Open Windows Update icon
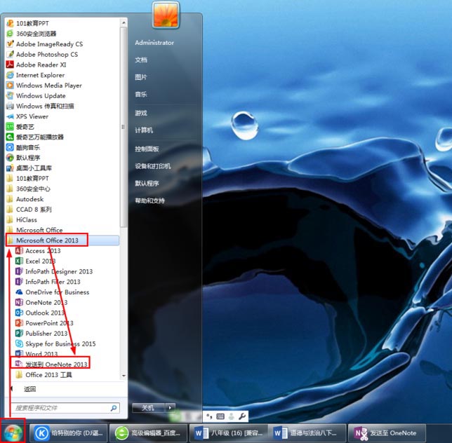452x443 pixels. coord(10,96)
